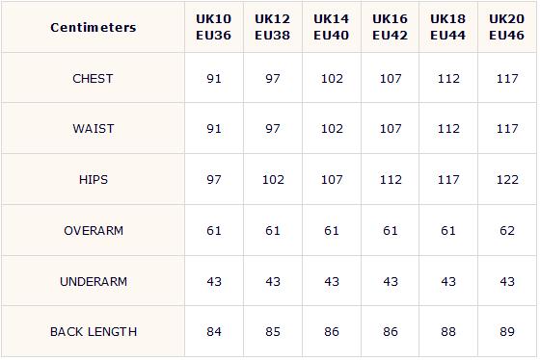Click the UK14 EU40 column header
The width and height of the screenshot is (540, 360).
[x=332, y=27]
